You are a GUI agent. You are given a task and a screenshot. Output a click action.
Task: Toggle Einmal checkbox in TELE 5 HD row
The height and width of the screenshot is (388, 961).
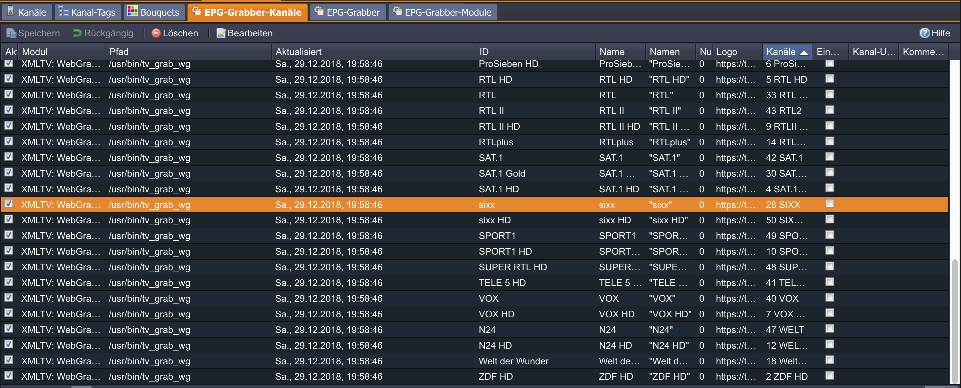(830, 282)
